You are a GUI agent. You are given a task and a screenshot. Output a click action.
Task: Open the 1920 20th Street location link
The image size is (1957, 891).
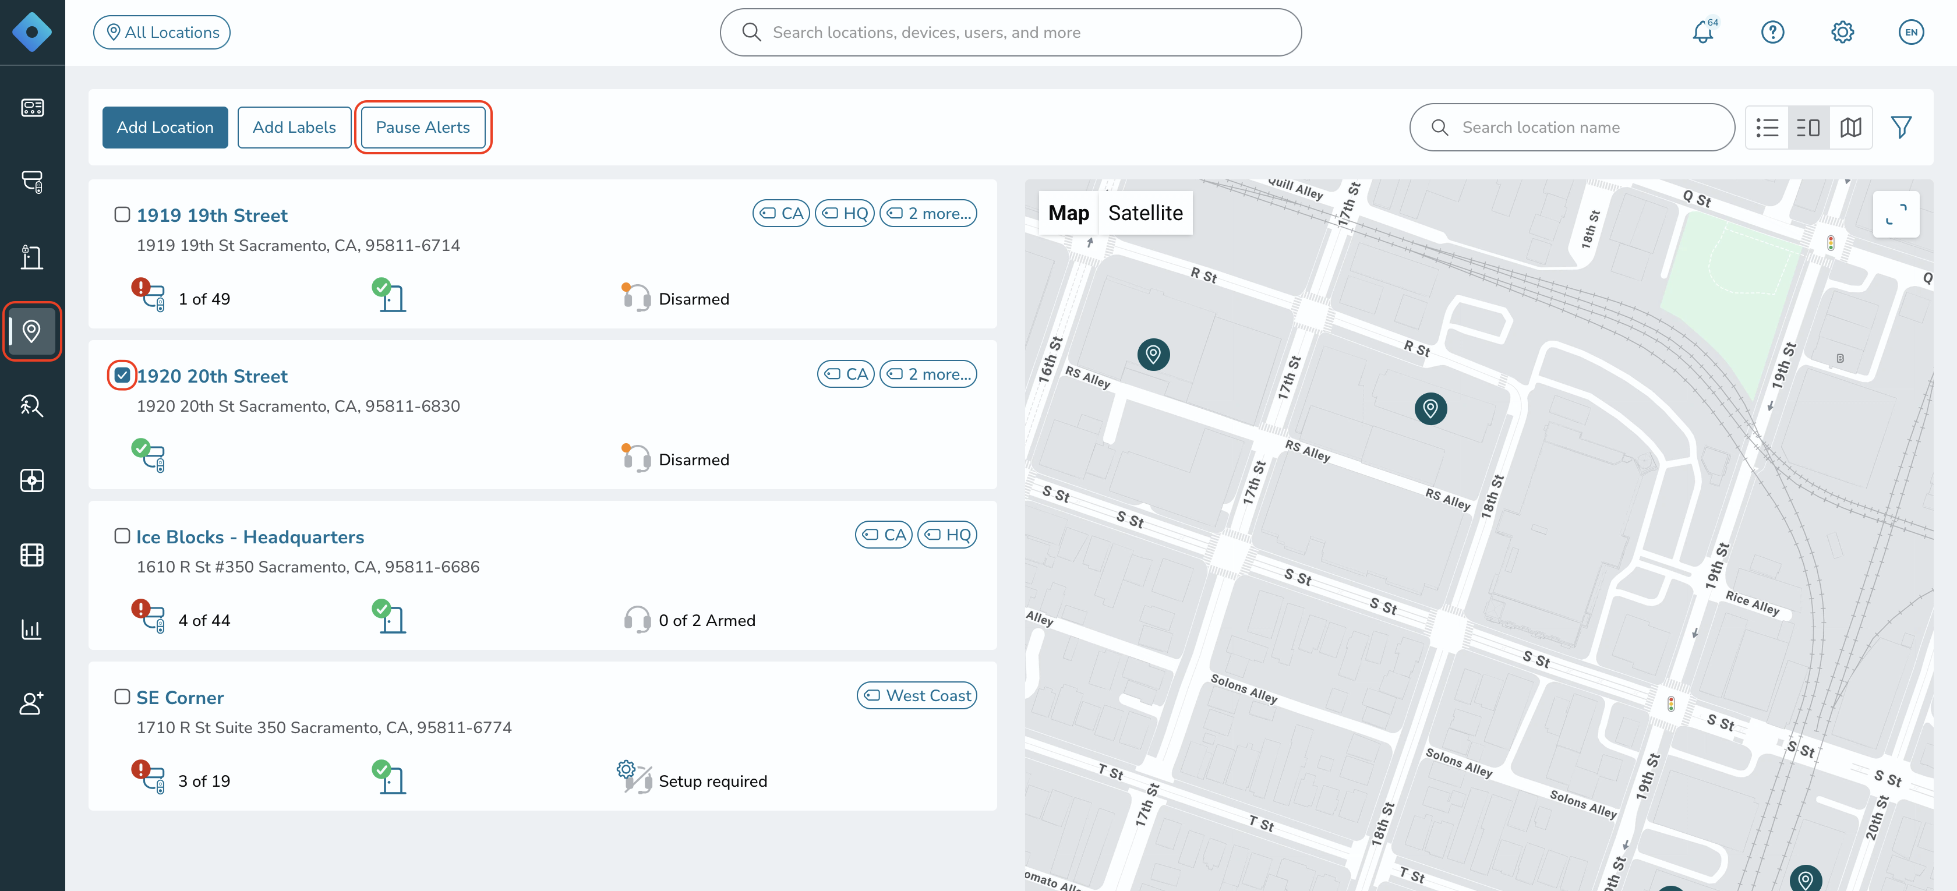[x=212, y=377]
